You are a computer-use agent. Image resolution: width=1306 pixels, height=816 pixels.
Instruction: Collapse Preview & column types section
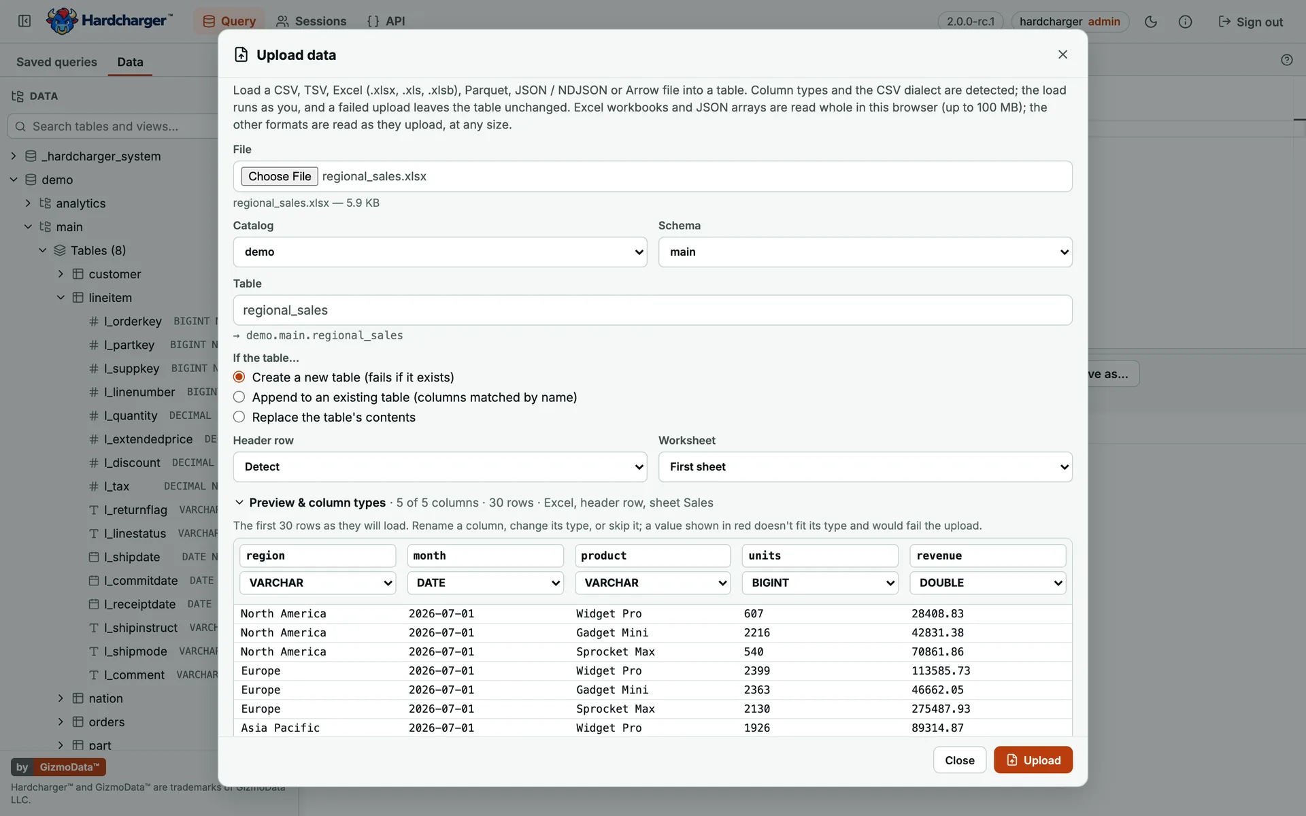coord(239,503)
